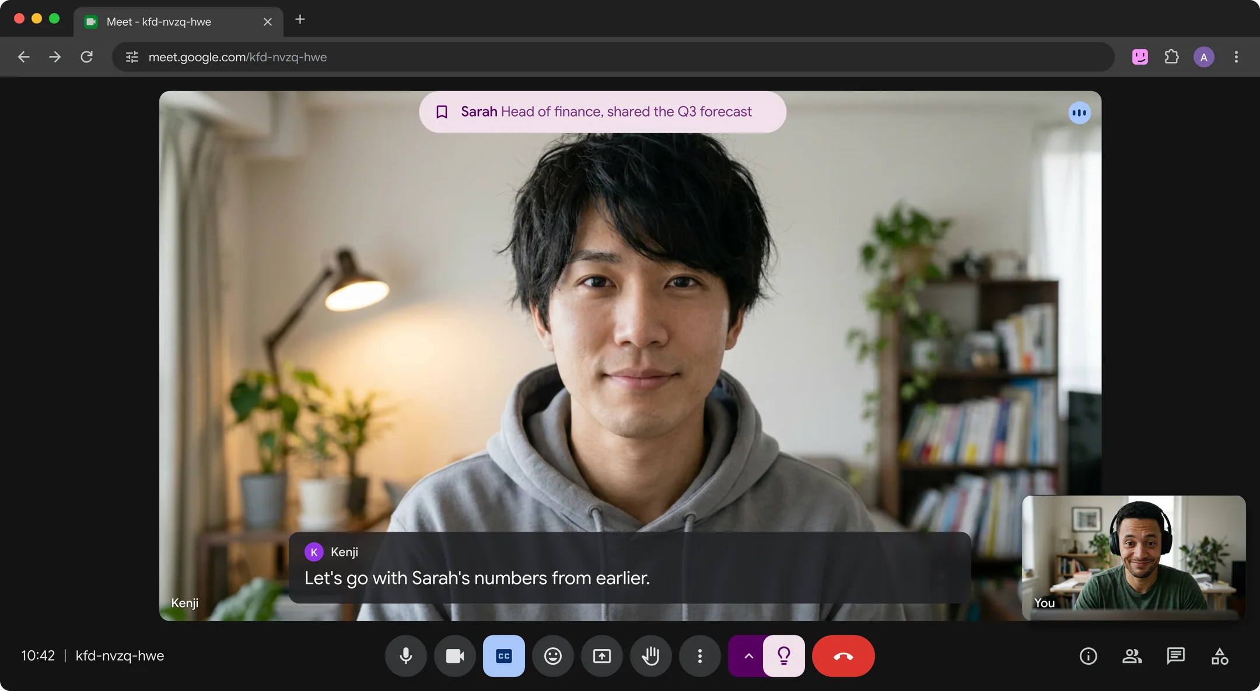Viewport: 1260px width, 691px height.
Task: Leave the call with the red hang-up button
Action: coord(843,656)
